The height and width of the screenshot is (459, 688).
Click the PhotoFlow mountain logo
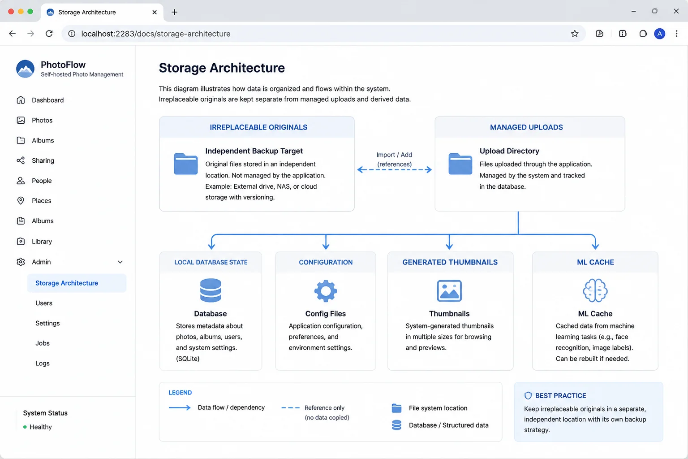click(x=25, y=69)
